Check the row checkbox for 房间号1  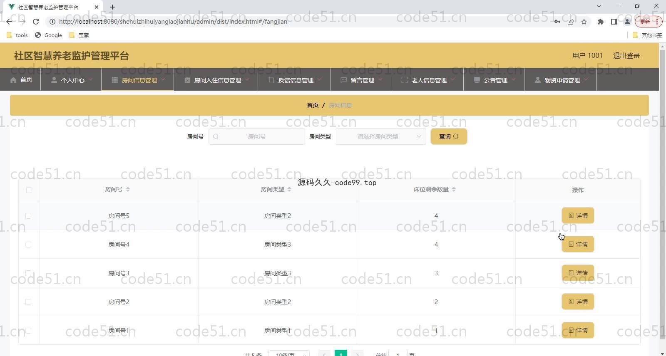[28, 331]
